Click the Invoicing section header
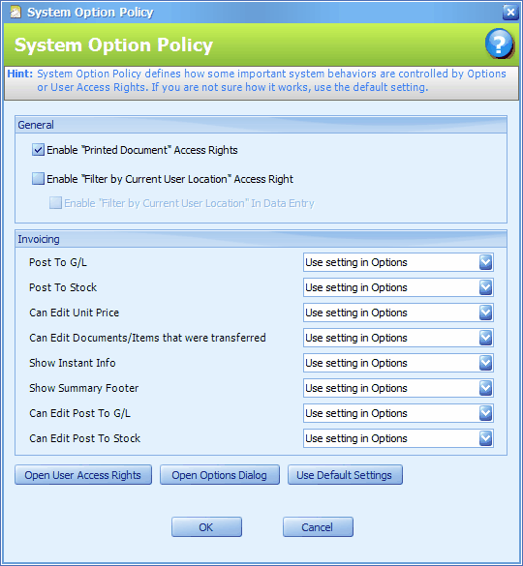Screen dimensions: 523x566 (x=261, y=239)
